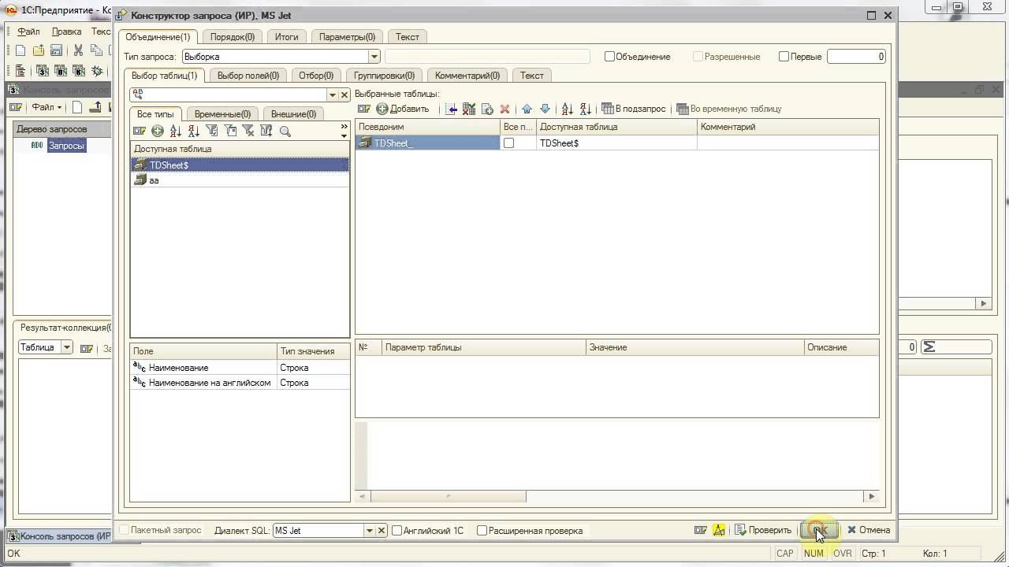Viewport: 1009px width, 567px height.
Task: Click available tables search input field
Action: coord(229,94)
